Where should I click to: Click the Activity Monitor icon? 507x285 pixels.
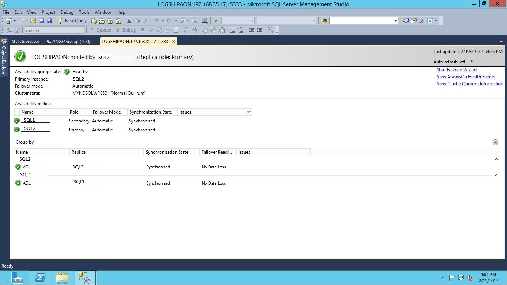click(x=205, y=21)
